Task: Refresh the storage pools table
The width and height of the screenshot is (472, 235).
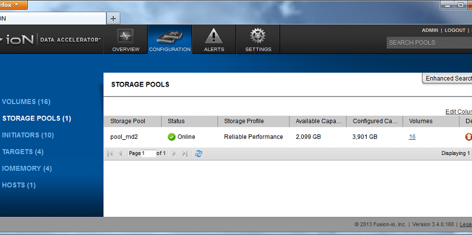Action: pyautogui.click(x=198, y=153)
